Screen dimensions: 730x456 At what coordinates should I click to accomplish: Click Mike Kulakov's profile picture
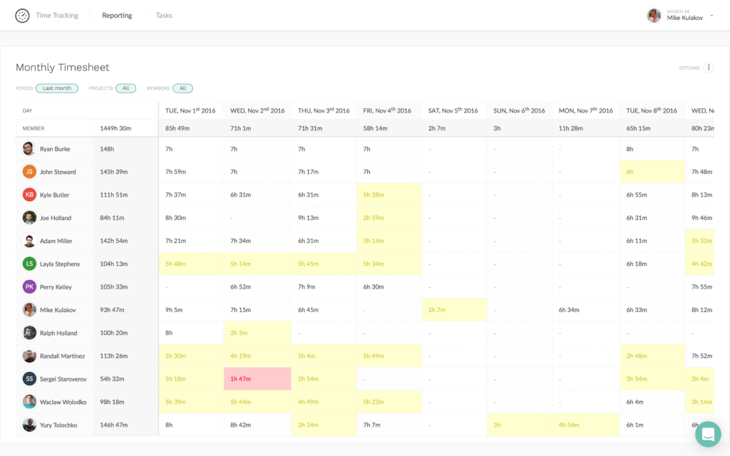point(654,15)
